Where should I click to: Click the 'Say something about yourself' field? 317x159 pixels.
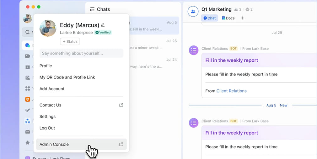click(x=81, y=53)
